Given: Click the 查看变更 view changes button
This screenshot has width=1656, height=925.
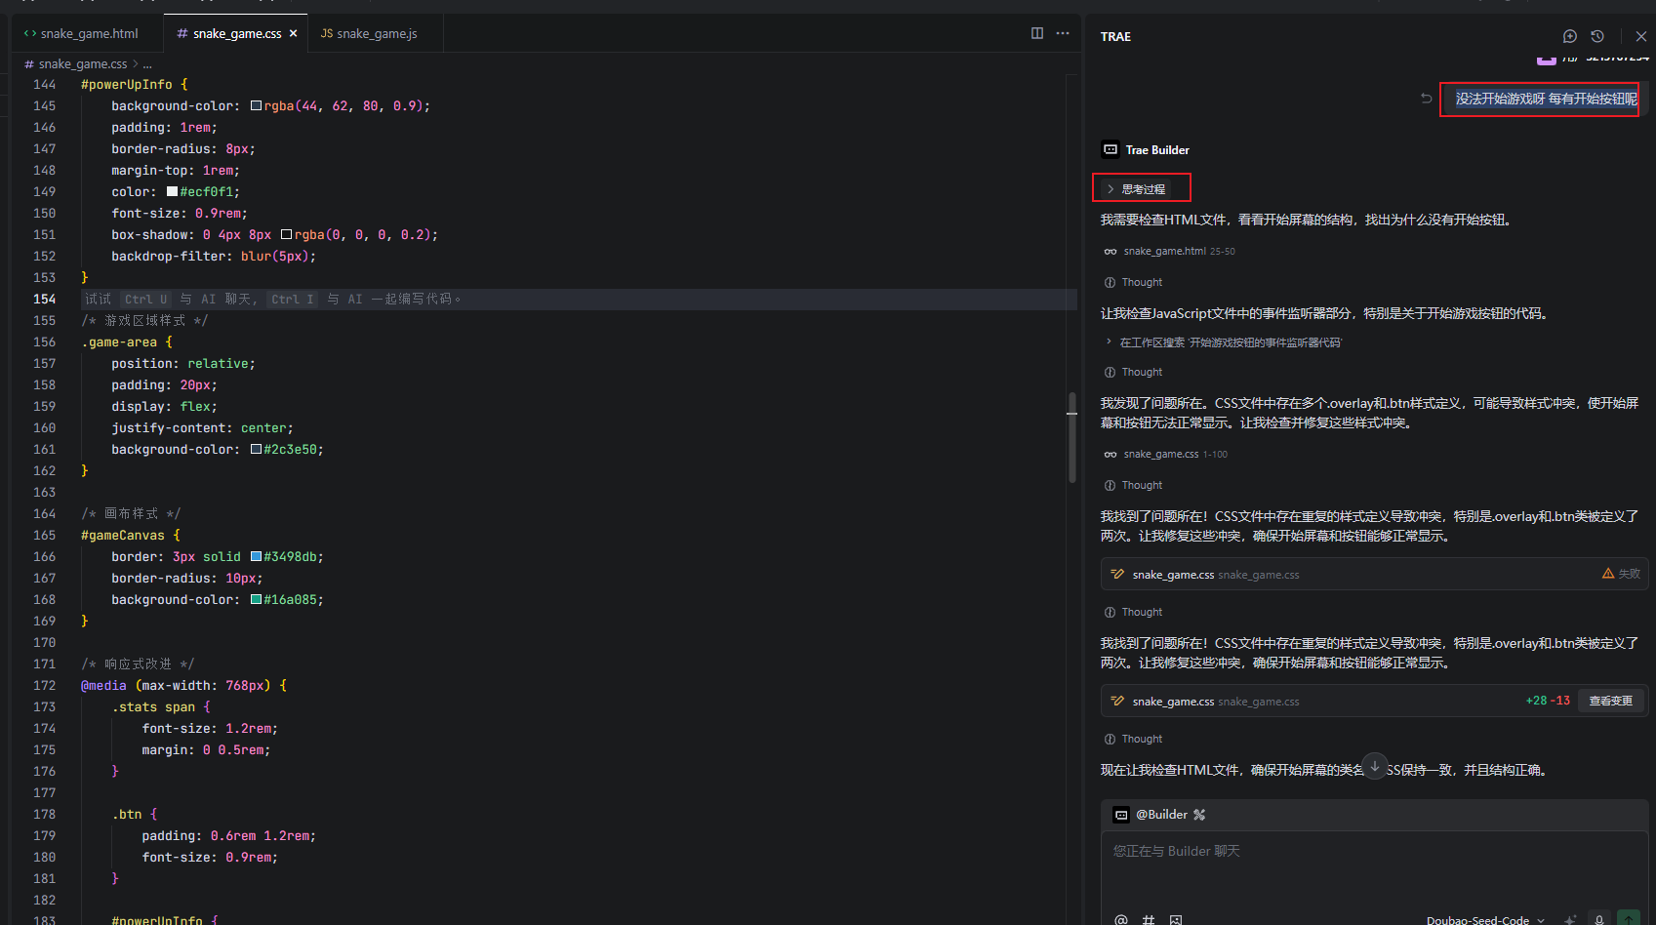Looking at the screenshot, I should click(x=1610, y=701).
